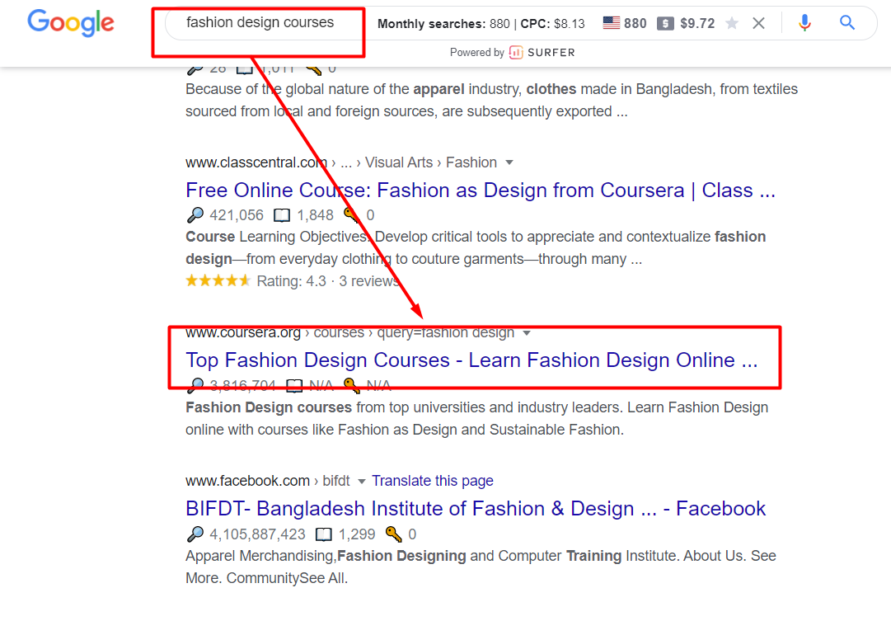Click the blue search magnifier icon
The width and height of the screenshot is (891, 621).
847,23
